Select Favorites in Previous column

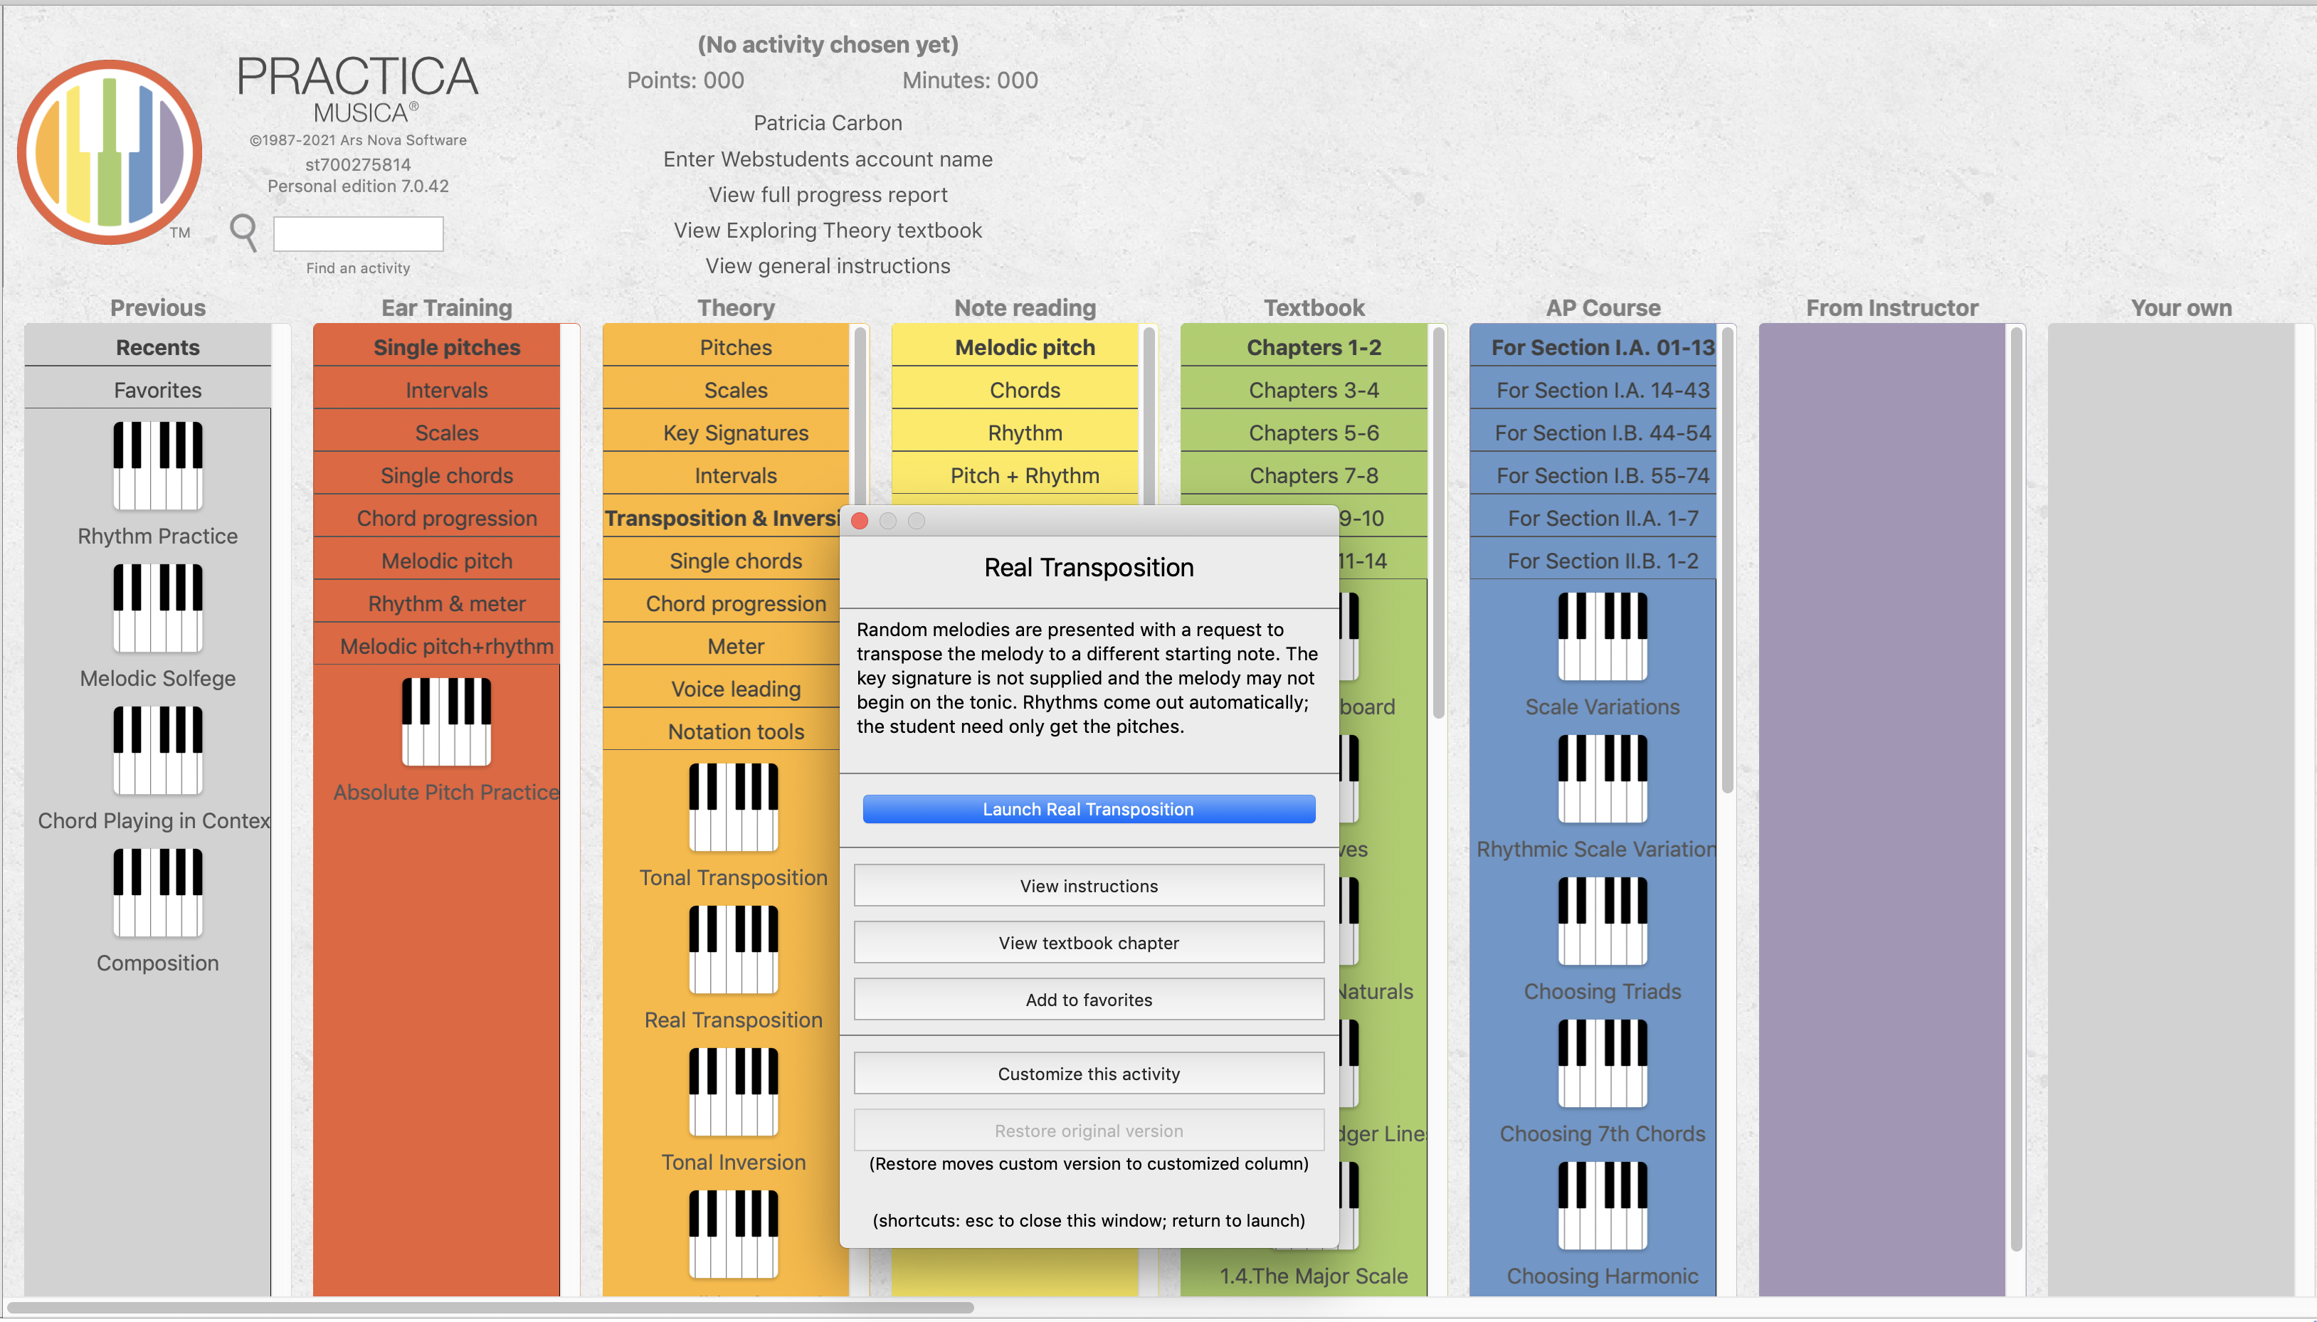(x=148, y=389)
